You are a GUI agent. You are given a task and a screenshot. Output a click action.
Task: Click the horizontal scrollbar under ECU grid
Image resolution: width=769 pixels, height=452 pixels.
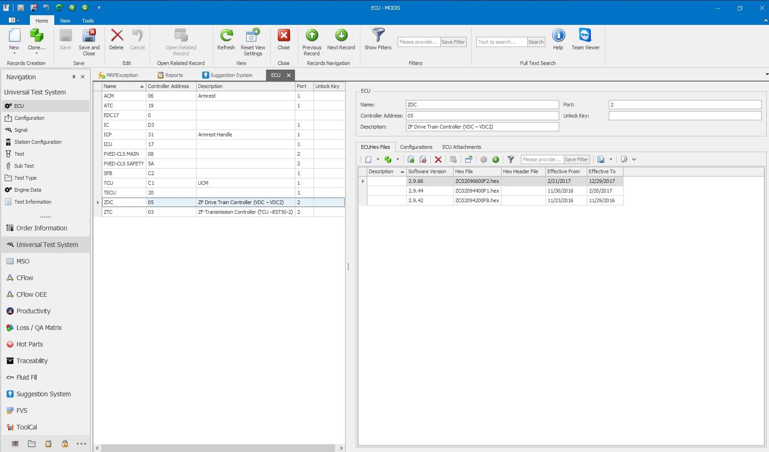[x=218, y=448]
